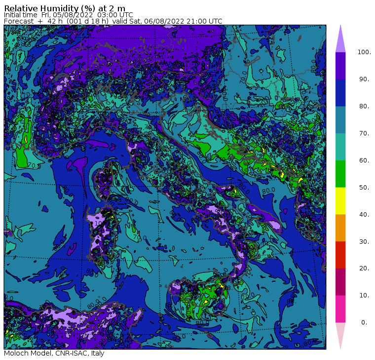Select the pale pink below-0 arrow of the legend
Image resolution: width=375 pixels, height=360 pixels.
click(x=340, y=336)
